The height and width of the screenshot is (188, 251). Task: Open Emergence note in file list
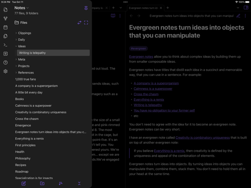(x=23, y=125)
